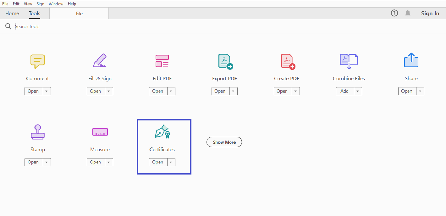Select the Fill & Sign pen icon
Image resolution: width=446 pixels, height=216 pixels.
100,61
